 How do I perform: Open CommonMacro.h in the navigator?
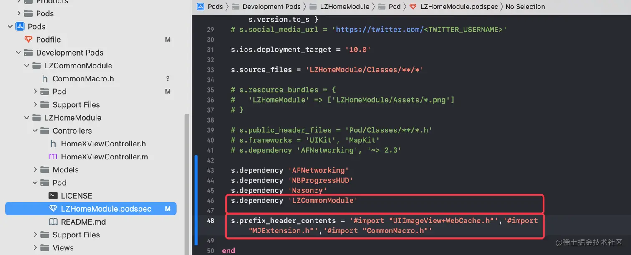(x=83, y=78)
